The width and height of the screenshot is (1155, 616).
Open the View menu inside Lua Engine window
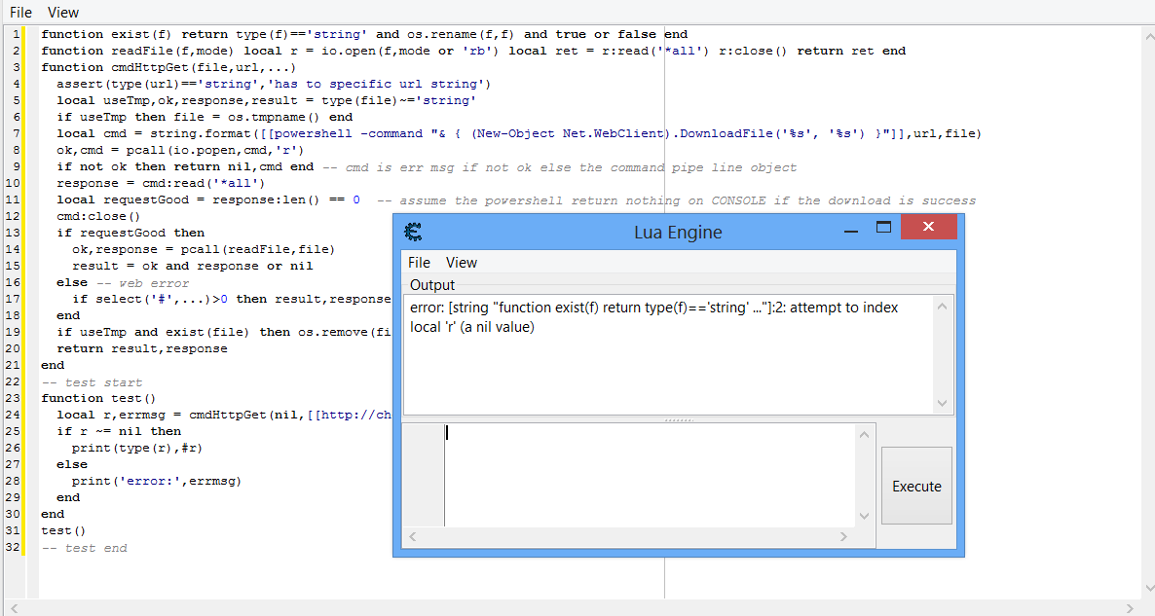coord(462,263)
